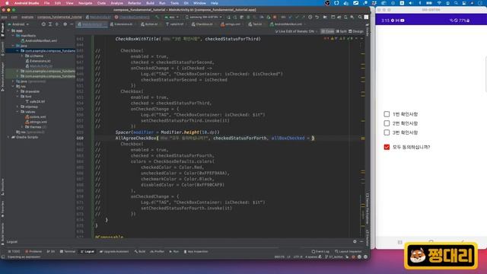Screen dimensions: 487x274
Task: Switch editor to Split view
Action: [342, 31]
